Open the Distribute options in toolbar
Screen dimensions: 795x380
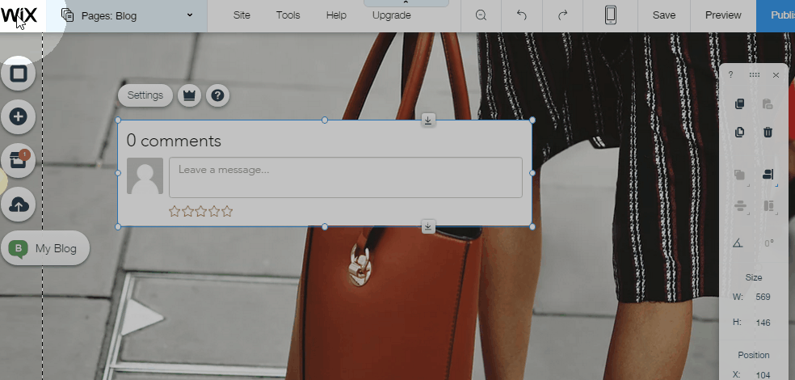tap(740, 206)
